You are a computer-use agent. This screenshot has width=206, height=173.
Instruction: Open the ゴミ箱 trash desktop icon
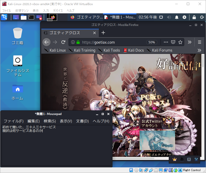click(x=18, y=36)
